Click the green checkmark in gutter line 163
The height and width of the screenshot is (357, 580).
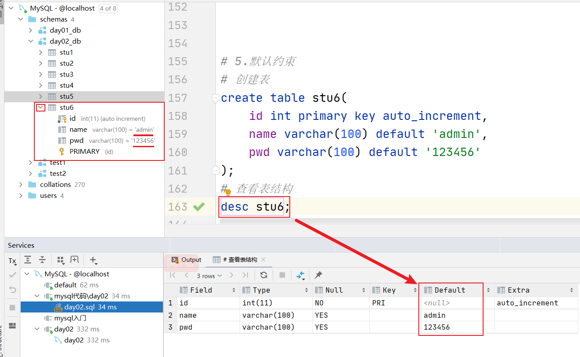click(199, 206)
